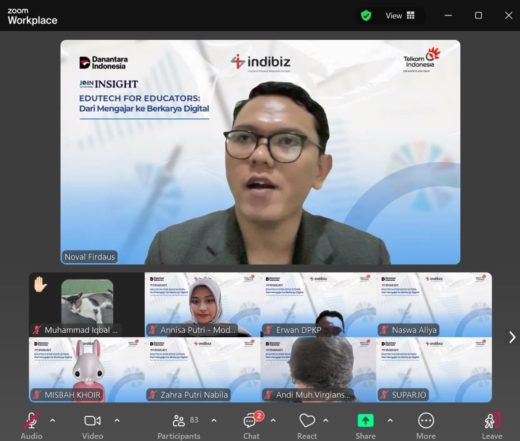Click the muted mic icon on SUPARJO's tile
The width and height of the screenshot is (520, 441).
(383, 395)
